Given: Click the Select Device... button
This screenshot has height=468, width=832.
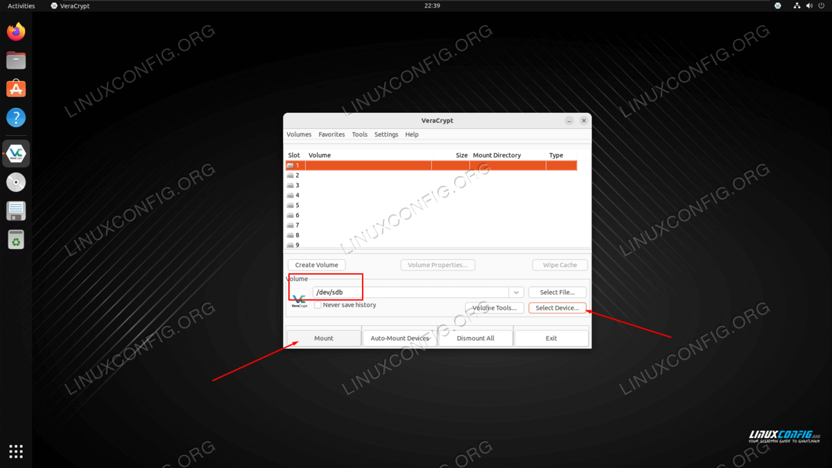Looking at the screenshot, I should 557,308.
